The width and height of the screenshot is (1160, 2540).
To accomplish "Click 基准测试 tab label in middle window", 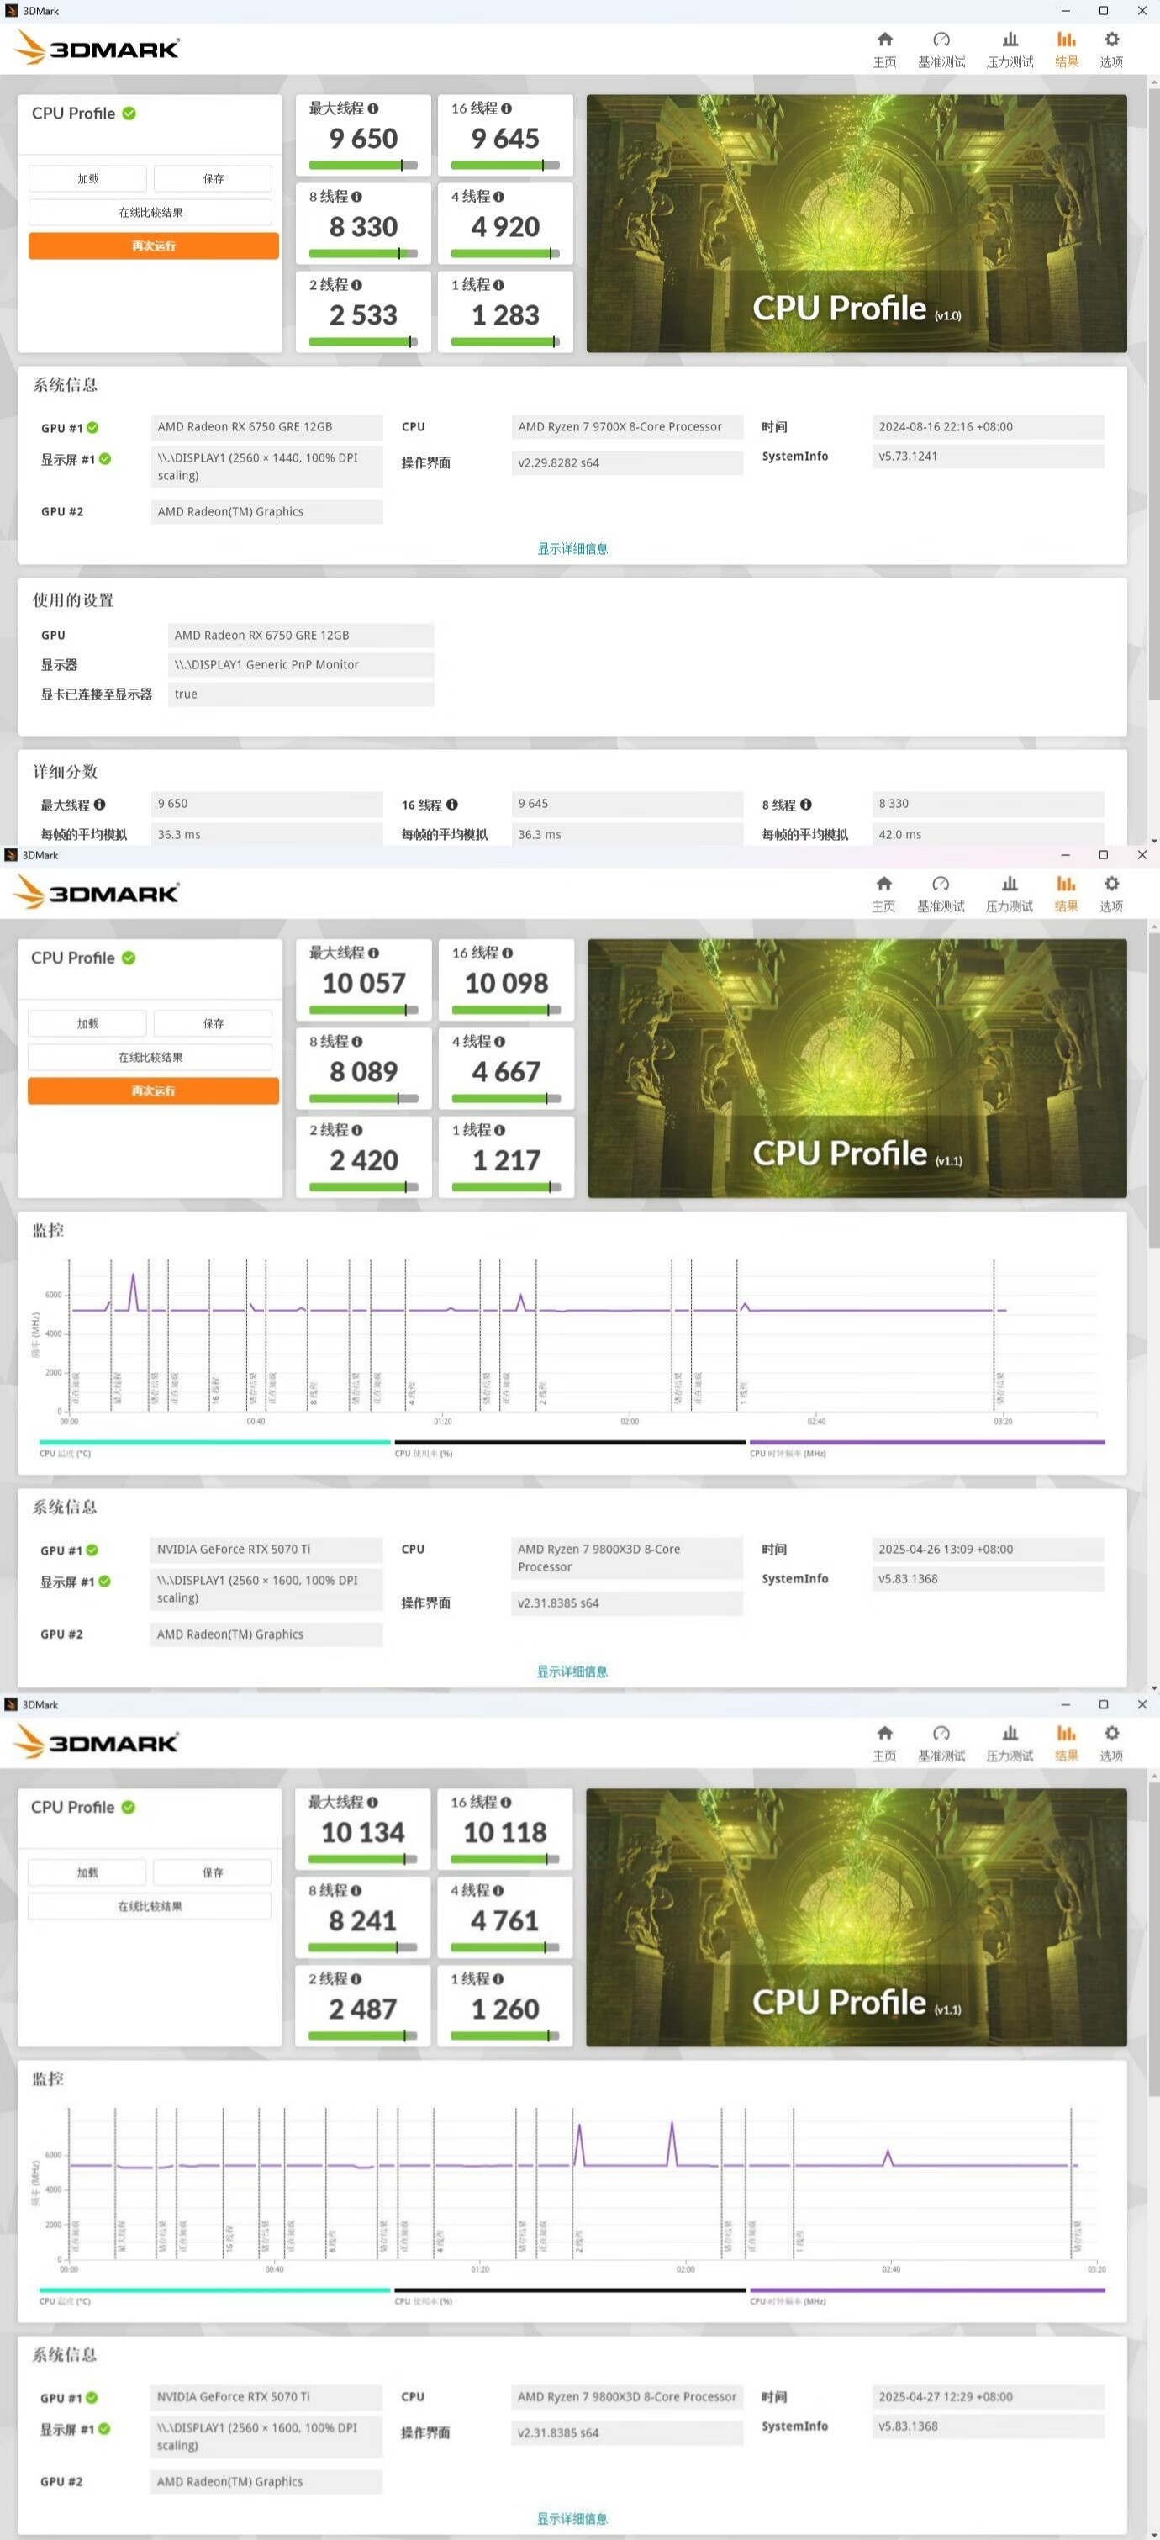I will pyautogui.click(x=941, y=906).
